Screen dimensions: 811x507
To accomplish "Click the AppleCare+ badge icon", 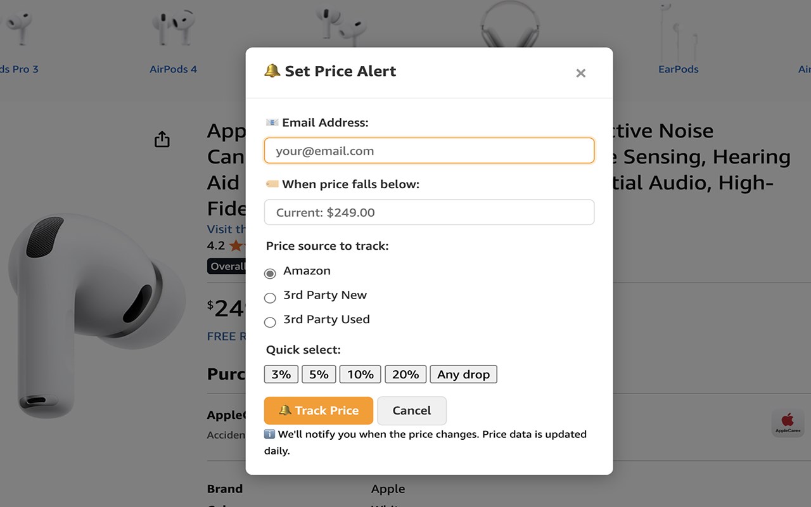I will 788,423.
